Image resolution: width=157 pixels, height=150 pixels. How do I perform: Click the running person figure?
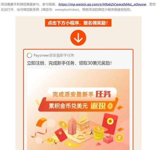pyautogui.click(x=91, y=132)
